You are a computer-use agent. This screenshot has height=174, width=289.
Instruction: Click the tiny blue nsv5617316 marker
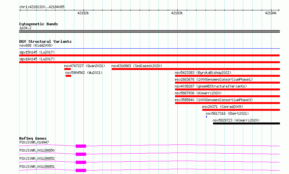(x=207, y=117)
